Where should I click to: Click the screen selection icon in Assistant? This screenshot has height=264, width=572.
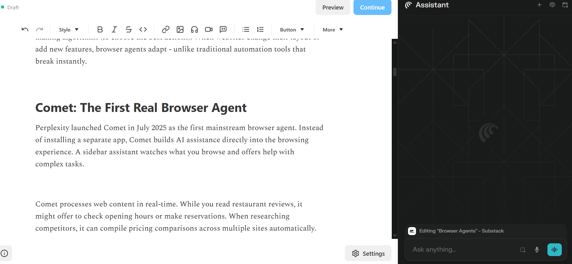(x=523, y=250)
